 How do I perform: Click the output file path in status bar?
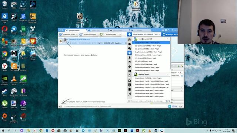[x=87, y=106]
